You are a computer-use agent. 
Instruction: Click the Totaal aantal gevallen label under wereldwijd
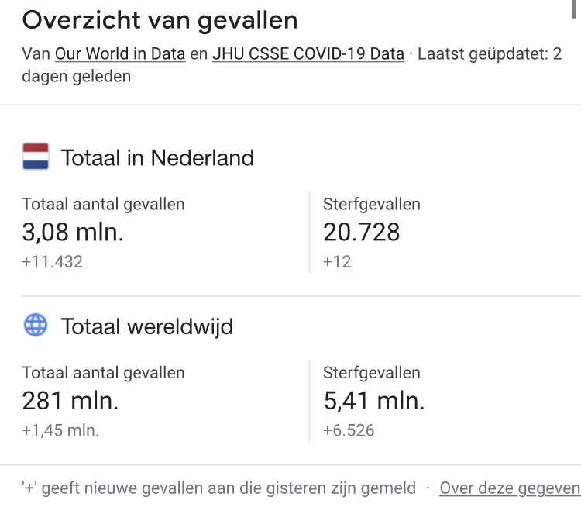103,373
